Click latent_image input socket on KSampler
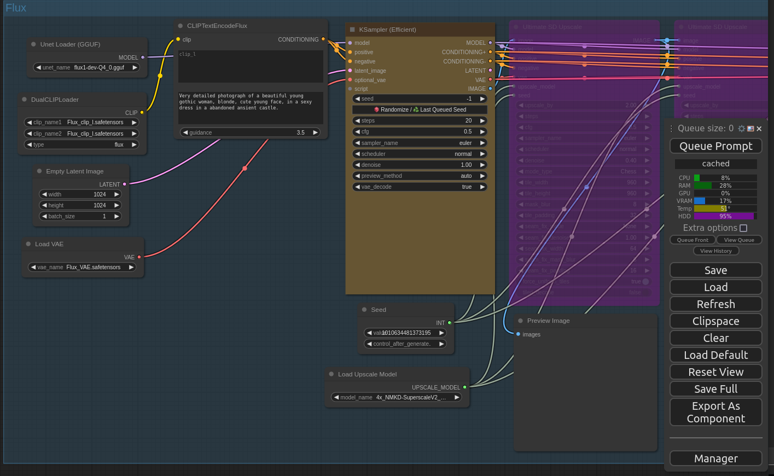 point(350,71)
